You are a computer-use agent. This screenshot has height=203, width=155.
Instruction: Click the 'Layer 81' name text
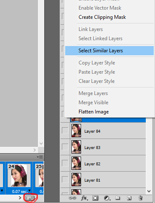(92, 180)
